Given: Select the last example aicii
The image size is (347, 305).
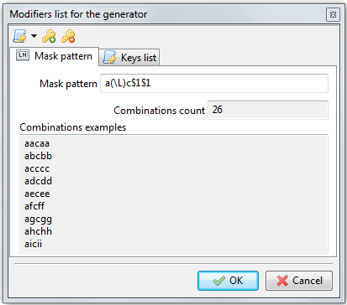Looking at the screenshot, I should pos(34,244).
